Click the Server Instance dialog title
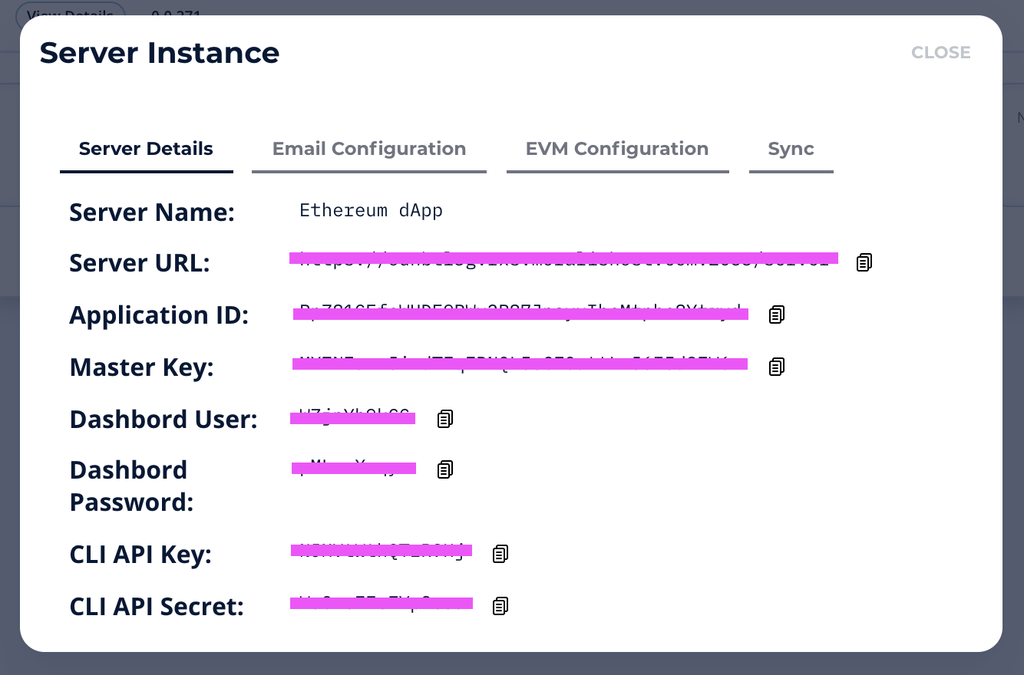The image size is (1024, 675). [160, 53]
